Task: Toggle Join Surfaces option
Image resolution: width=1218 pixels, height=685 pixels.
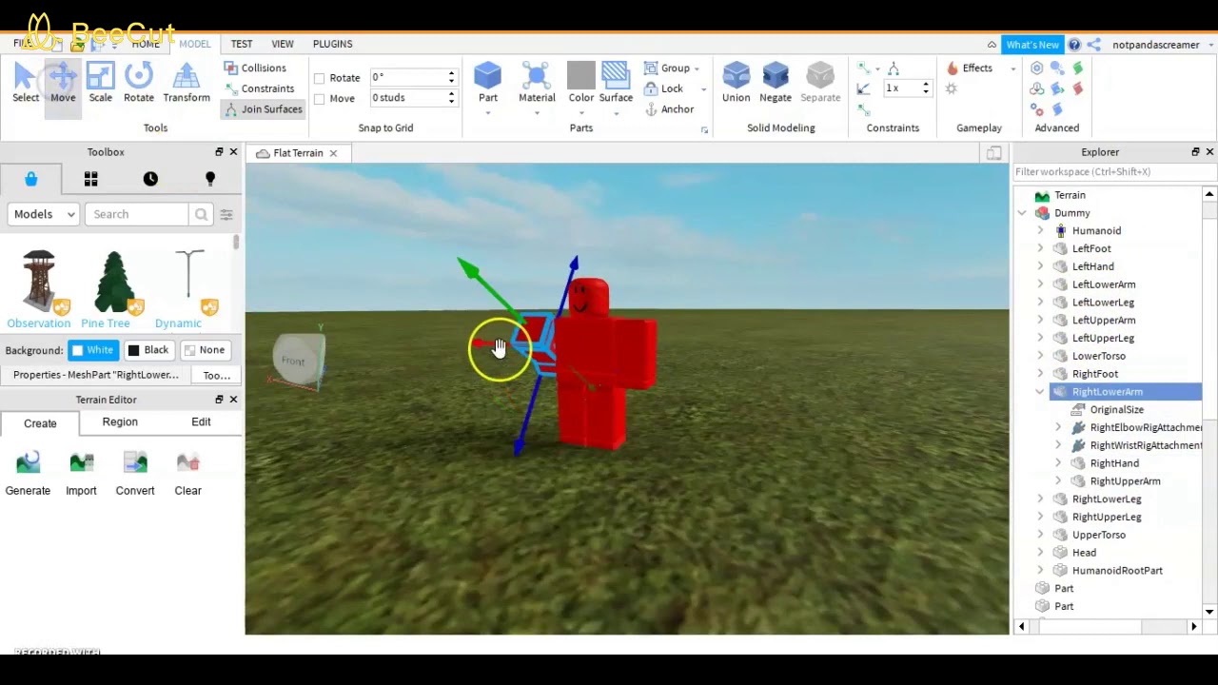Action: tap(264, 109)
